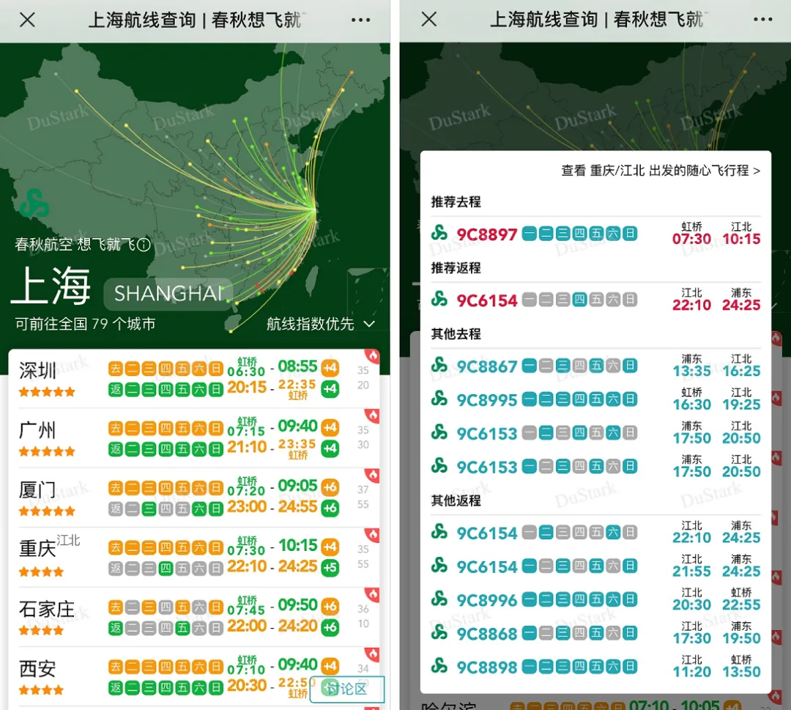Tap the airline logo beside 9C8868
This screenshot has height=710, width=791.
pos(439,632)
